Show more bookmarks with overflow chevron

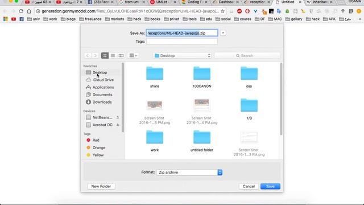click(x=359, y=19)
